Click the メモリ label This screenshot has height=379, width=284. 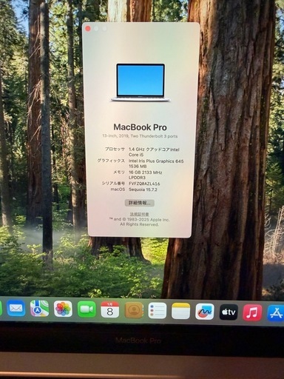(119, 172)
